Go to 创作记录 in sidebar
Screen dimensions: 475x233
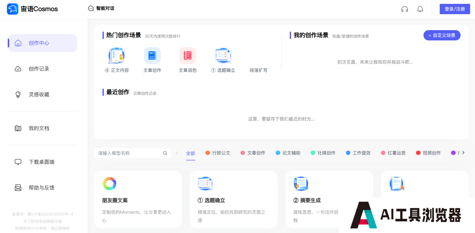[39, 69]
